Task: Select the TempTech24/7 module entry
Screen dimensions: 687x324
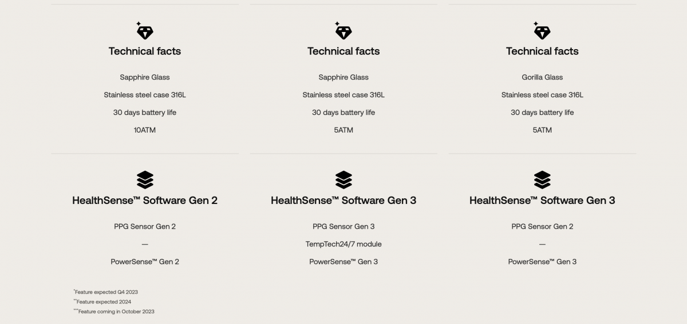Action: (343, 244)
